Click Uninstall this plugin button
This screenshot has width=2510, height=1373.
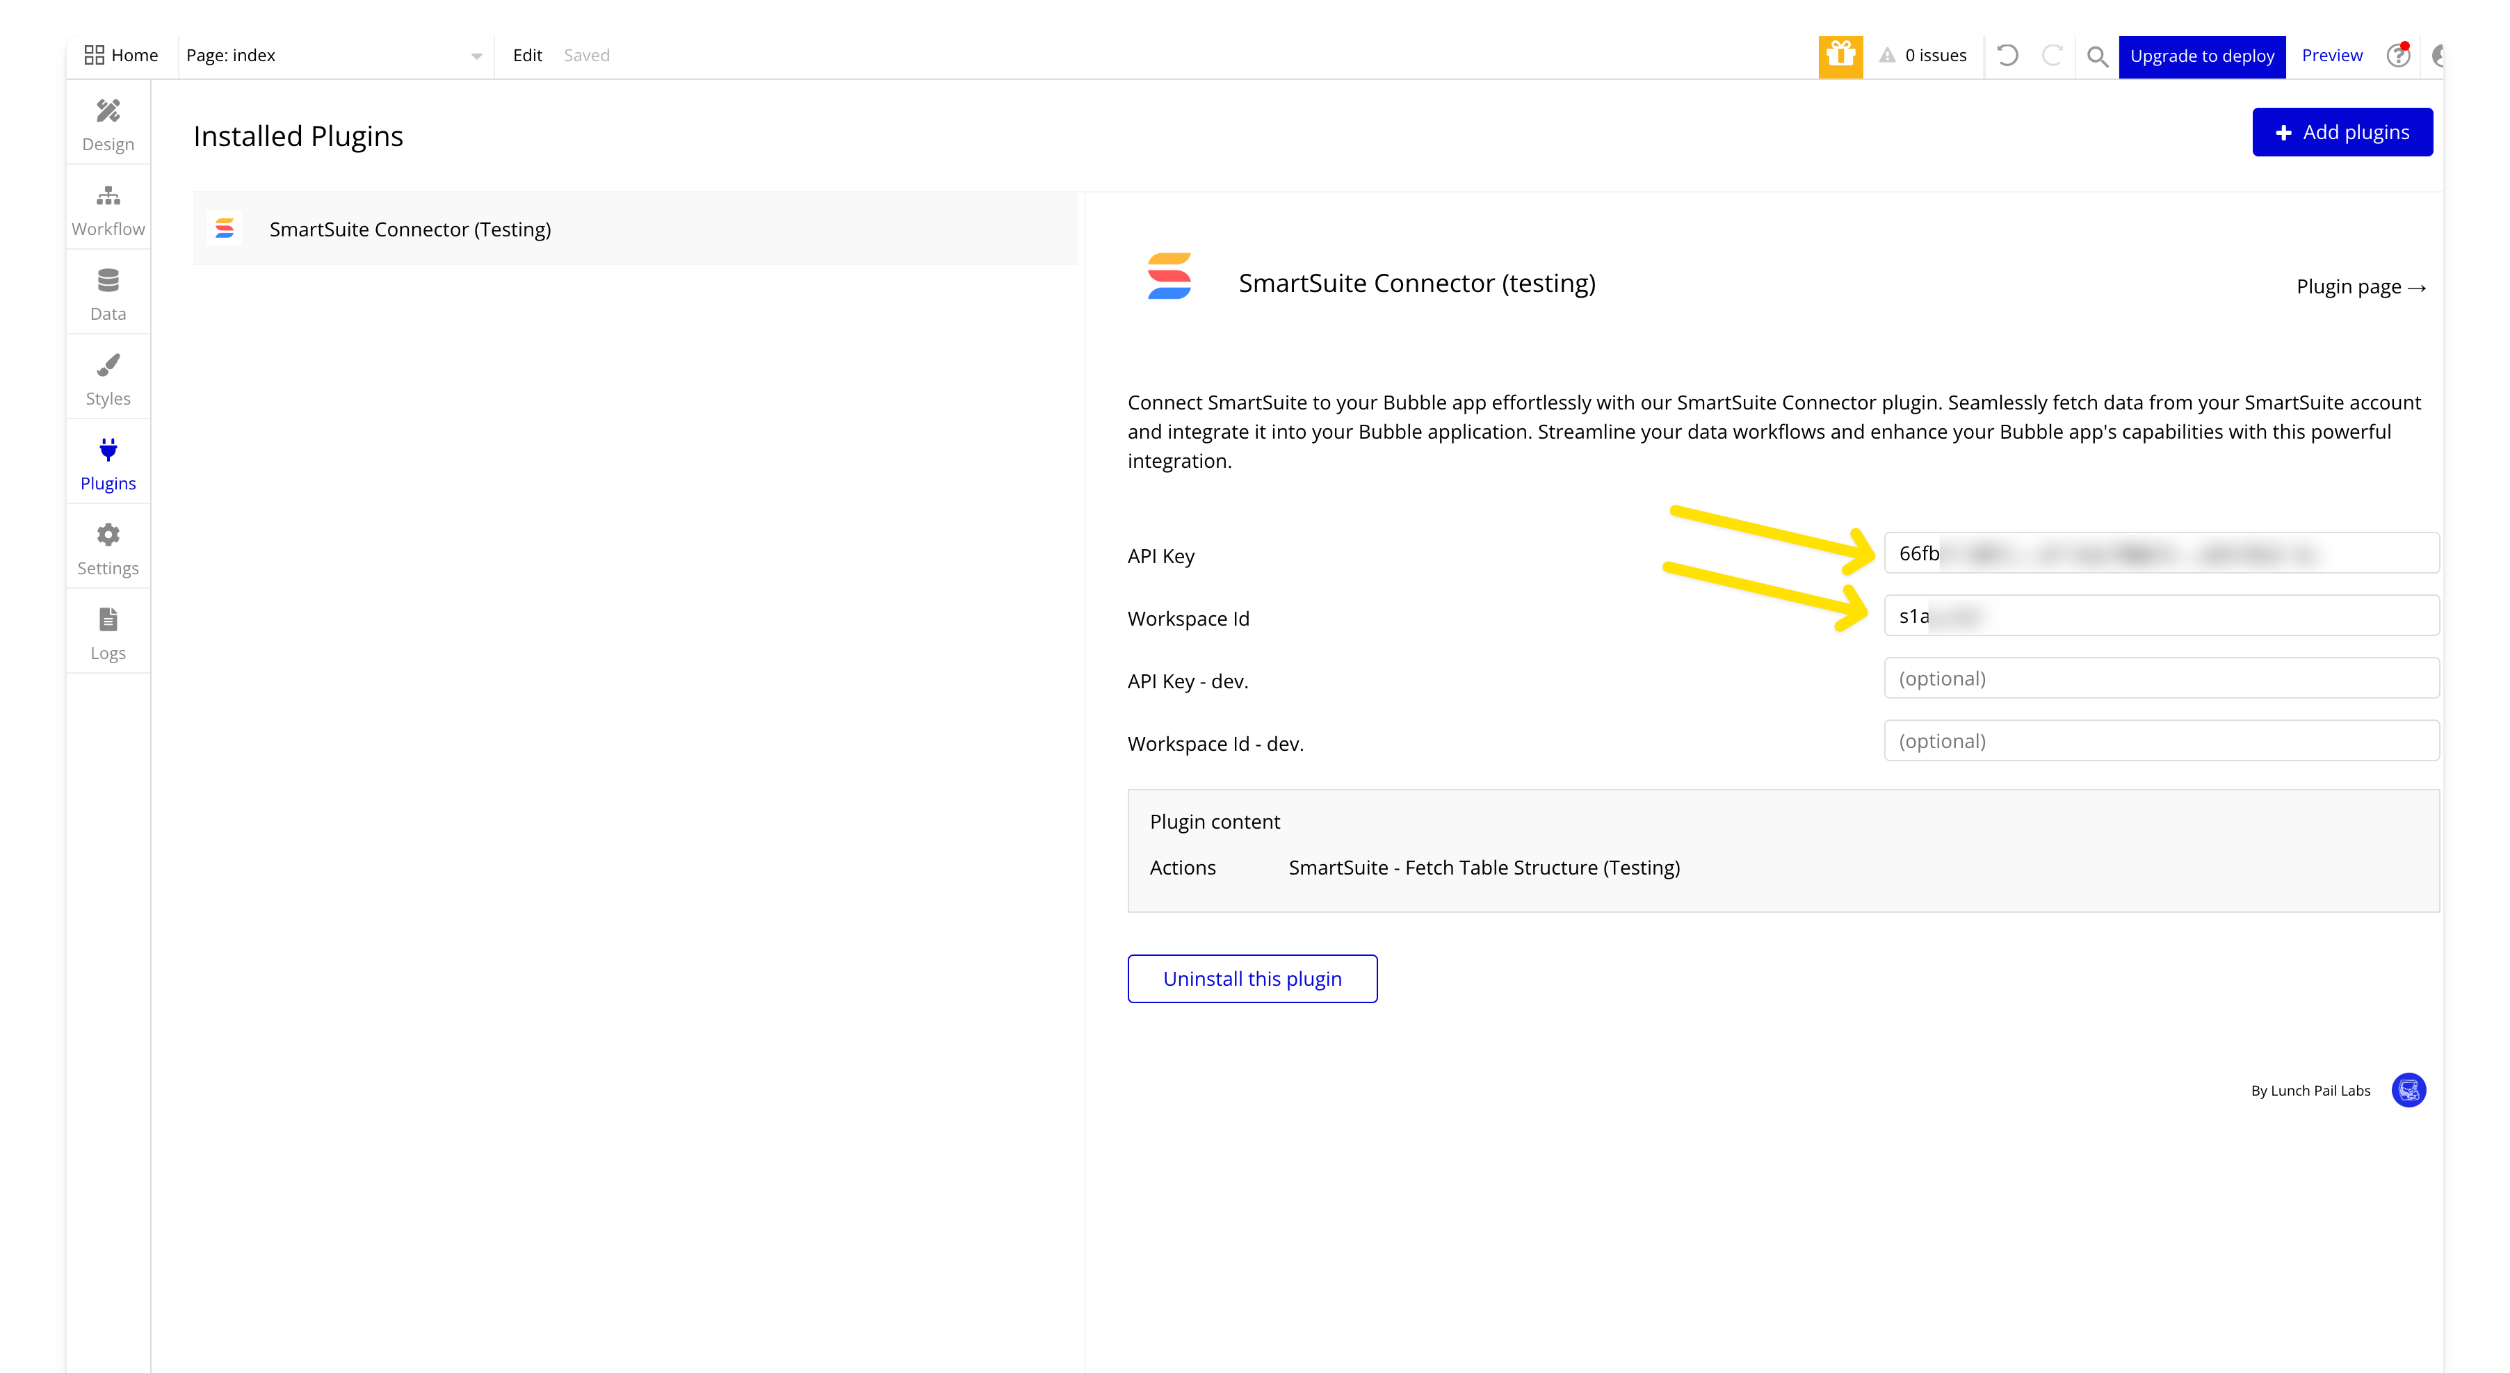click(1252, 978)
